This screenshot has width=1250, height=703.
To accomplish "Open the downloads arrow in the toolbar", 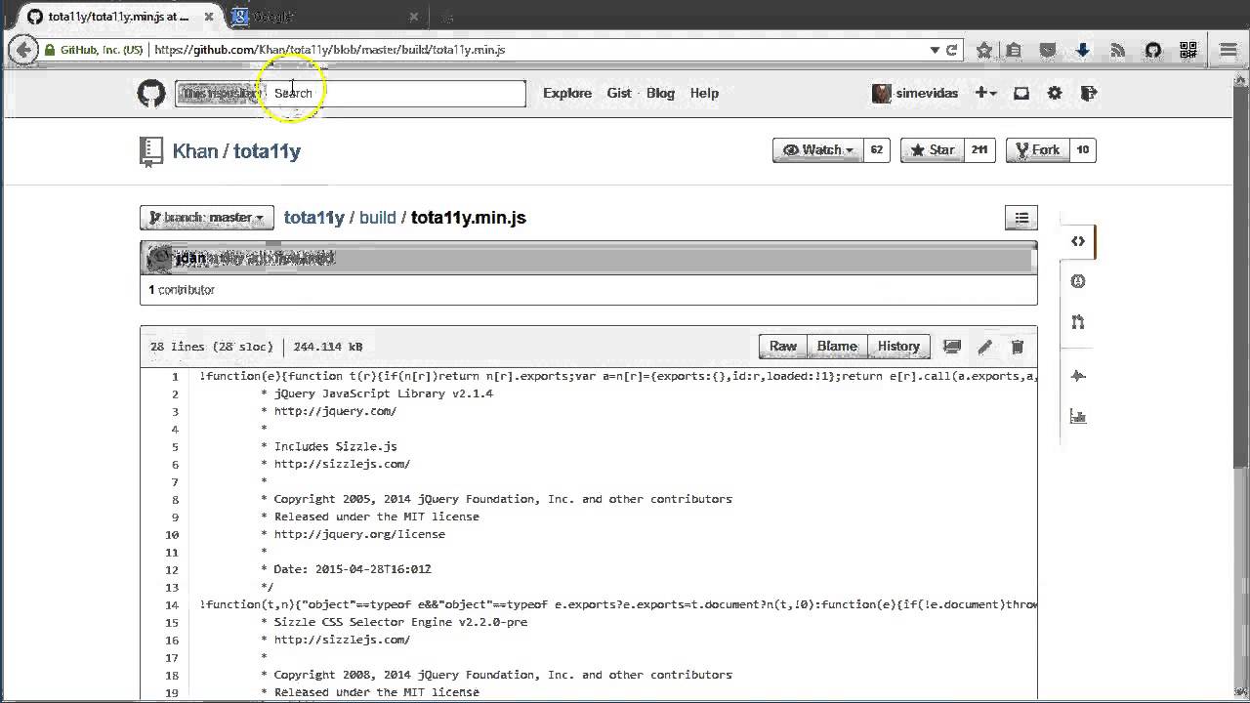I will [x=1083, y=50].
